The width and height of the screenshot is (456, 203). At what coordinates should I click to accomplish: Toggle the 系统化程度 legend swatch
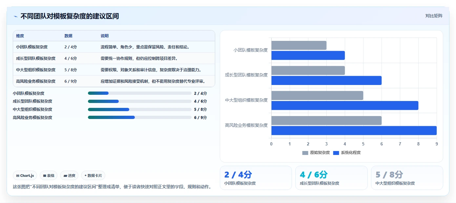336,153
